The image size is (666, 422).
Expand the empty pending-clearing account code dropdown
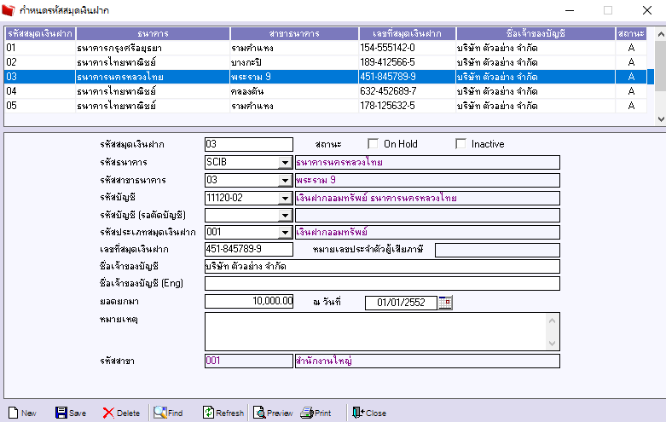(285, 216)
